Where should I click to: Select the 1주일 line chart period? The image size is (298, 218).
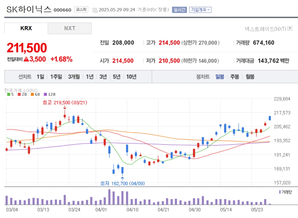pos(56,77)
